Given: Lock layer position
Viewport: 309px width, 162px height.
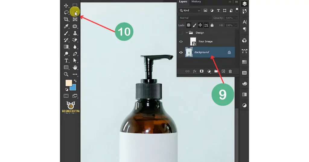Looking at the screenshot, I should pyautogui.click(x=200, y=25).
